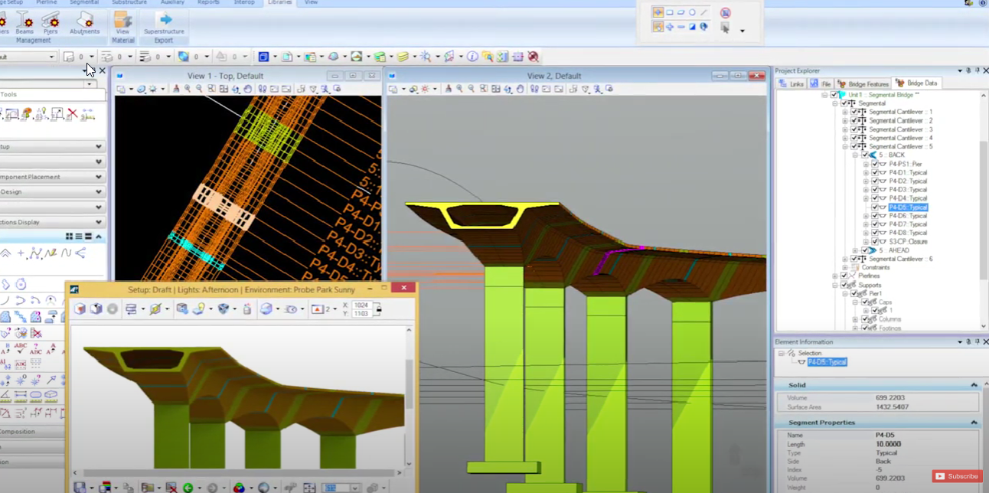Open the Reports ribbon tab

tap(208, 2)
